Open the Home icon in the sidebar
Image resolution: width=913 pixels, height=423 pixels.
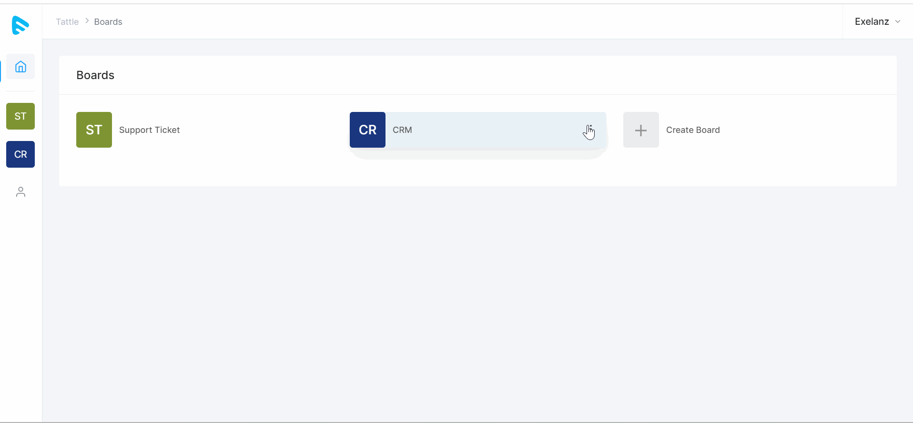20,67
